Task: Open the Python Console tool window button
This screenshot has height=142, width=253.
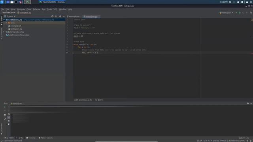Action: [46, 138]
